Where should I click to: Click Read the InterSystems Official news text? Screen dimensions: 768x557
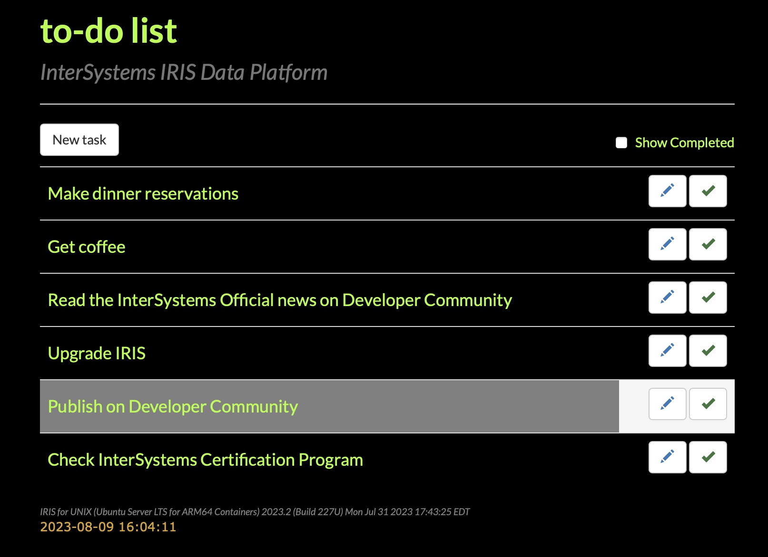pyautogui.click(x=280, y=300)
